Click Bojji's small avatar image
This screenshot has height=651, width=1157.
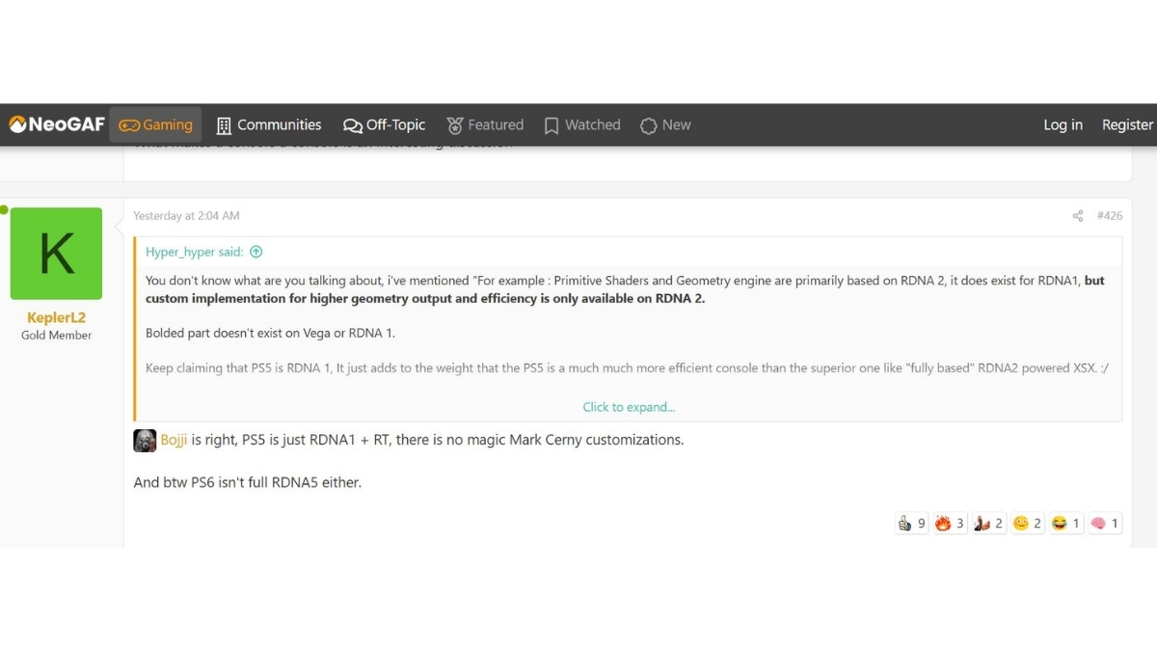145,441
